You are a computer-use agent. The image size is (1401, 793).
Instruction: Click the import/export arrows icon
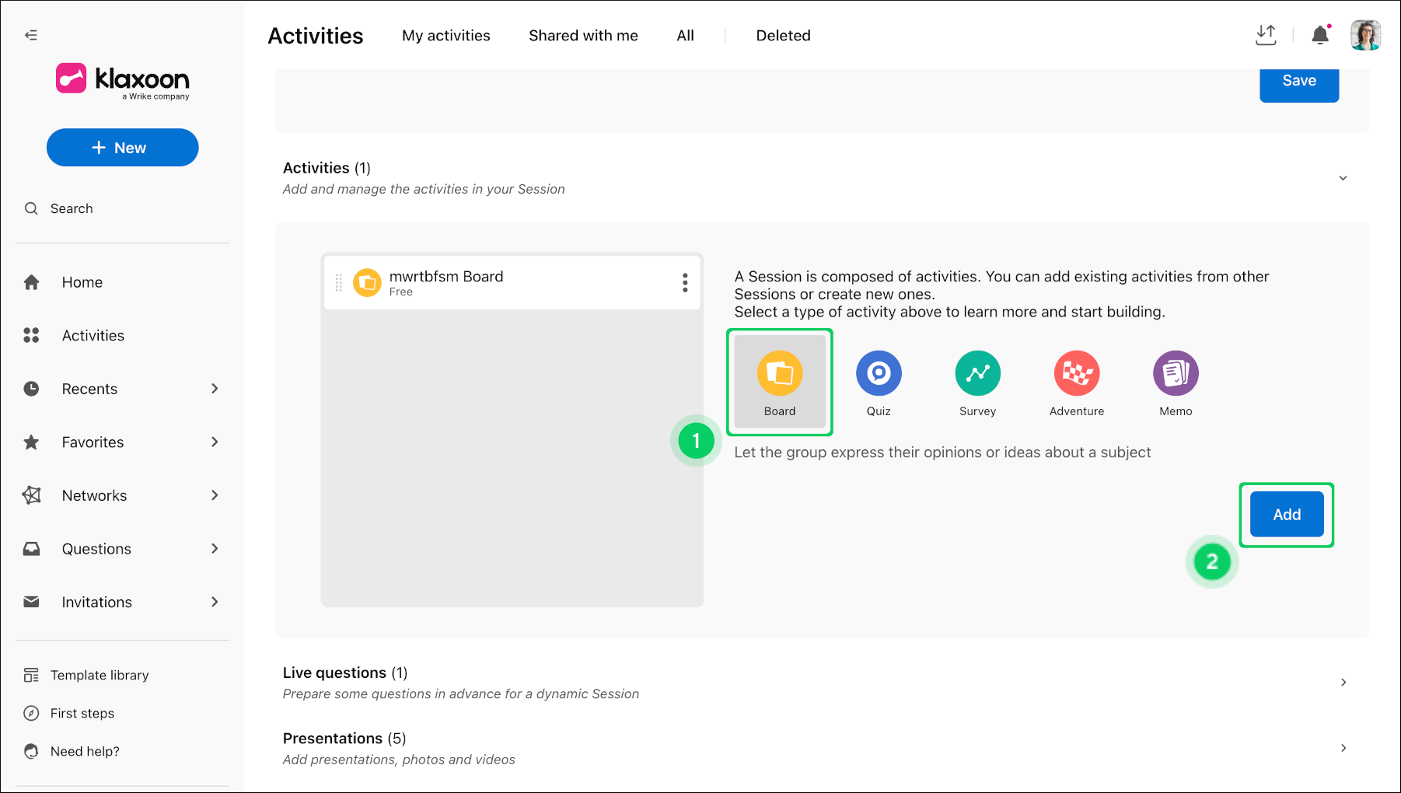pos(1266,35)
